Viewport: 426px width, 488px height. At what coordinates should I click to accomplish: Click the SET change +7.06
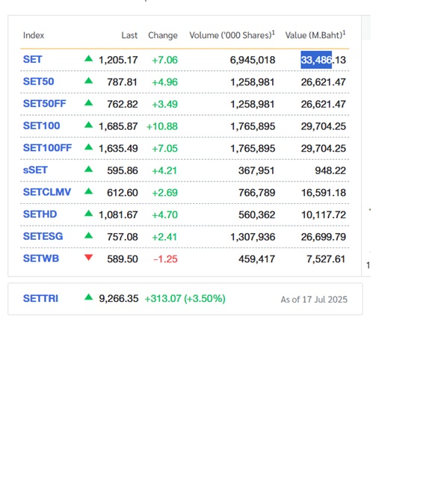pos(164,60)
